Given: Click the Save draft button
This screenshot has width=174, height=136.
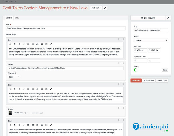Looking at the screenshot, I should point(136,80).
